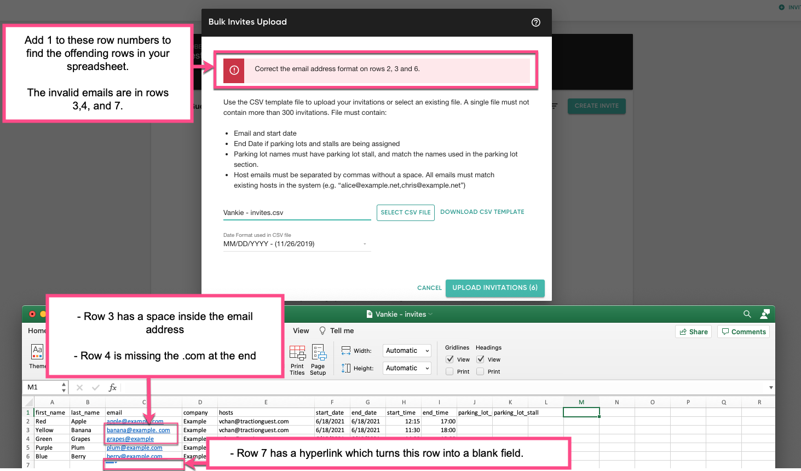Open the Home tab in Excel ribbon
801x471 pixels.
click(x=37, y=330)
